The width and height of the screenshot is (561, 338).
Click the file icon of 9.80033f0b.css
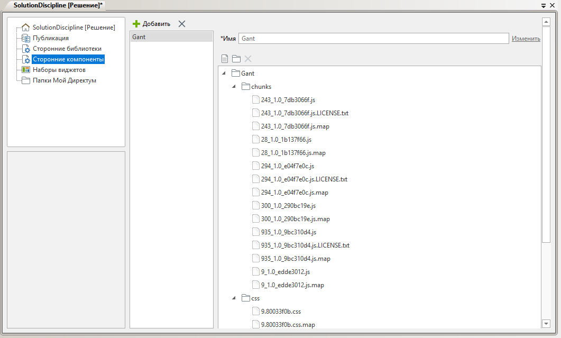[256, 312]
